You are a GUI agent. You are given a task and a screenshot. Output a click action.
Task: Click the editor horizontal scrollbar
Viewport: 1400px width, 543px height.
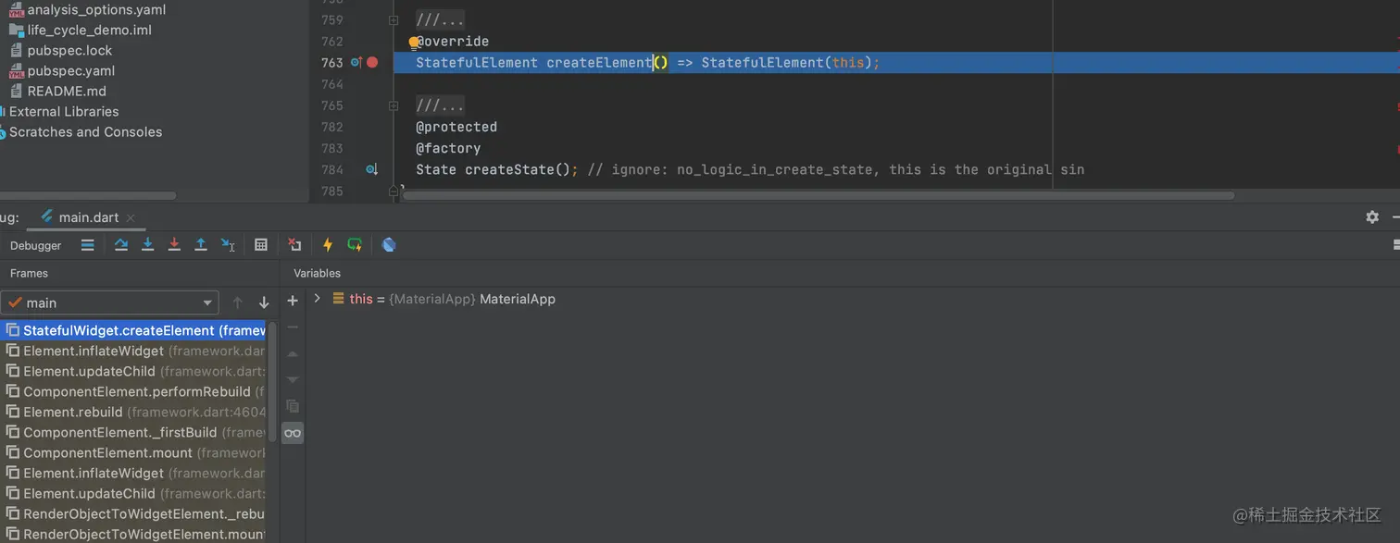click(x=818, y=195)
